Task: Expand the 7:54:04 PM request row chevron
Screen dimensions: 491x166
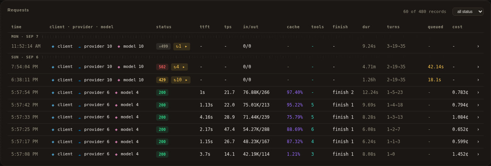Action: click(478, 67)
